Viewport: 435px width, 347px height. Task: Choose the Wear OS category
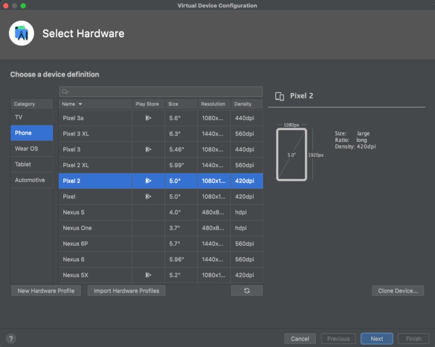[32, 148]
